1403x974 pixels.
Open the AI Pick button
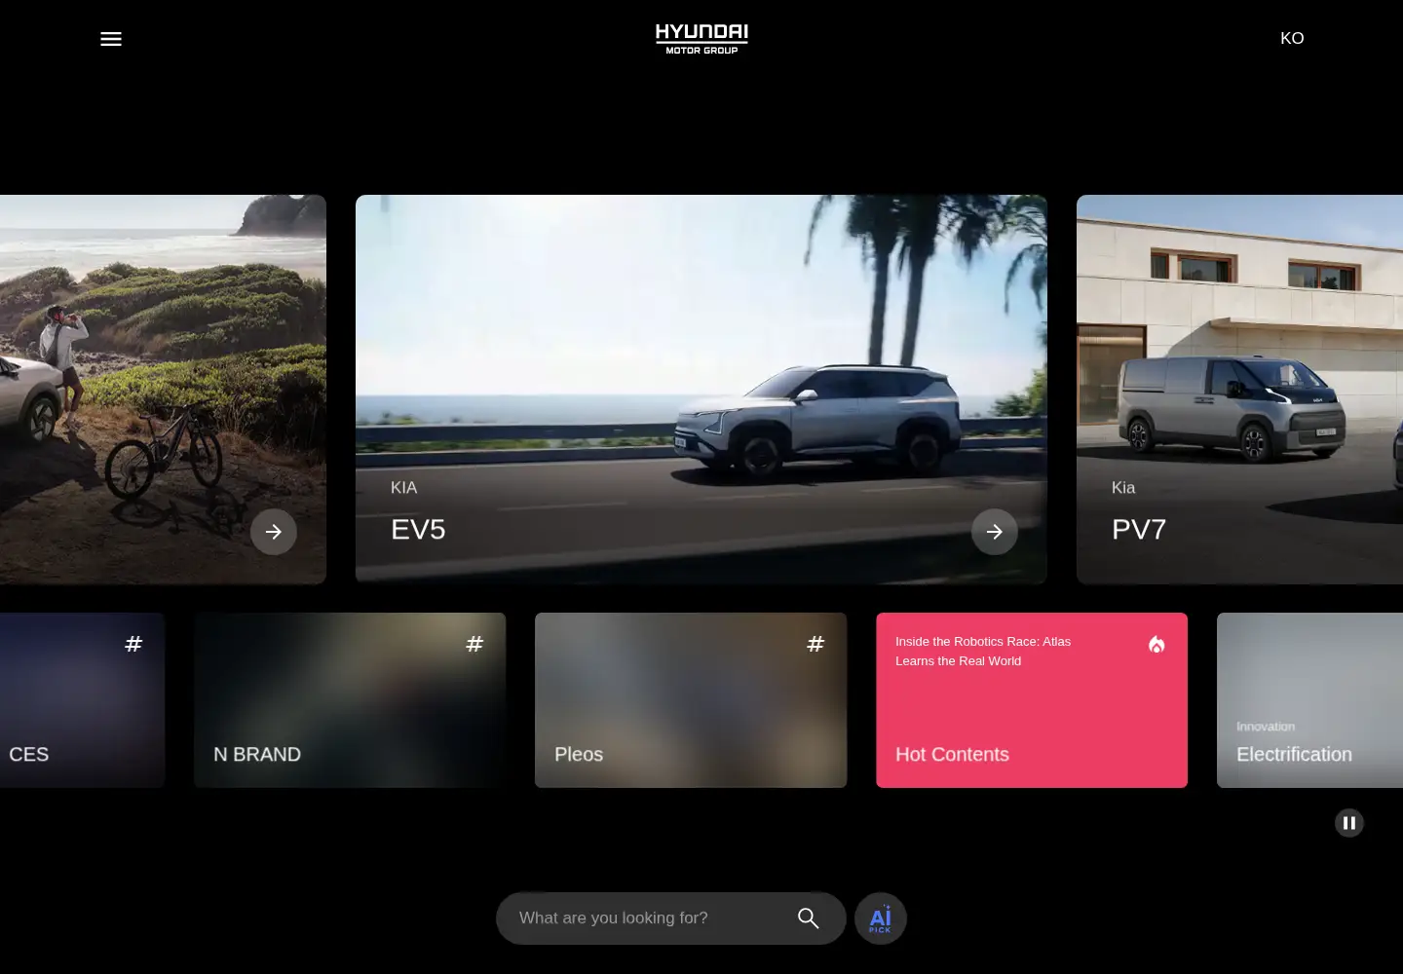pyautogui.click(x=881, y=918)
